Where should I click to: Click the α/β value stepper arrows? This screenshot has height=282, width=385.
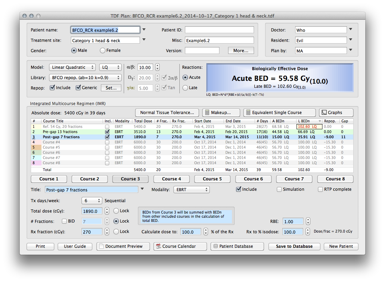tap(157, 67)
